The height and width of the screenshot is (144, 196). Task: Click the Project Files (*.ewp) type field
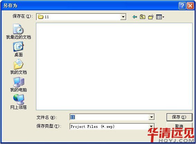109,126
